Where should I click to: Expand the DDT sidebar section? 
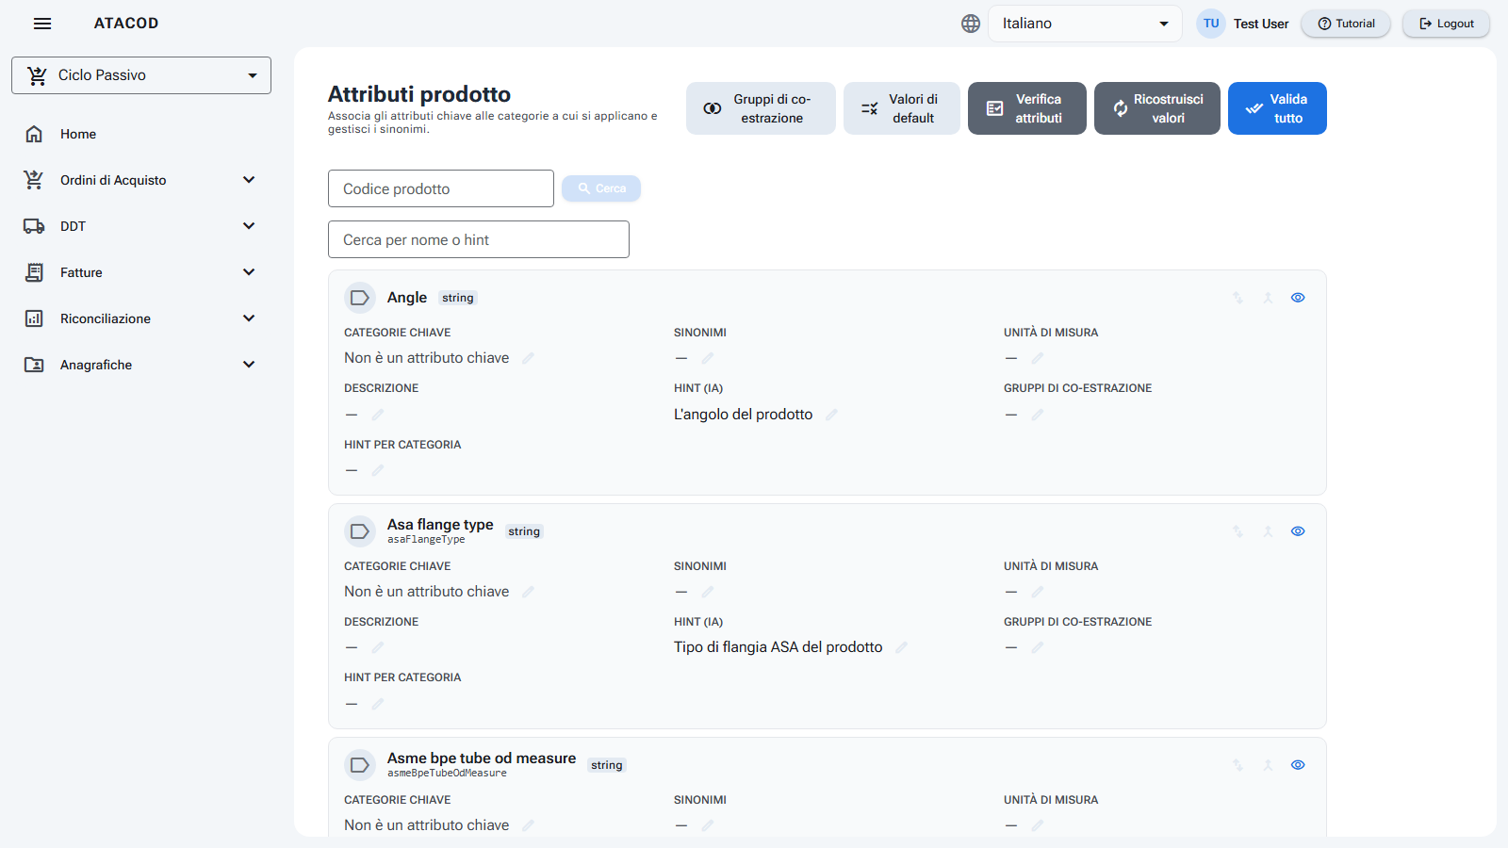(139, 226)
